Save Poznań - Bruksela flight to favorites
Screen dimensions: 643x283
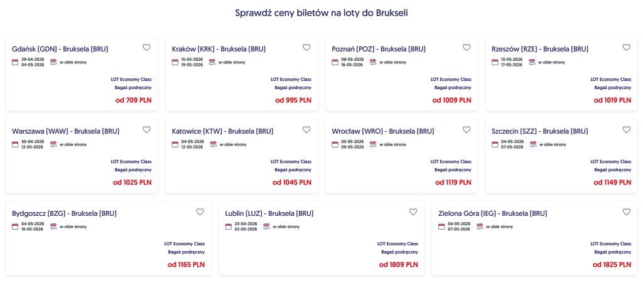click(467, 48)
